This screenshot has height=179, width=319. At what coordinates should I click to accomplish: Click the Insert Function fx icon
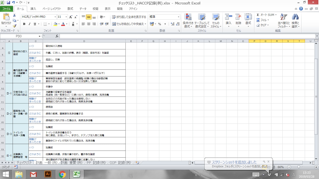coord(57,36)
